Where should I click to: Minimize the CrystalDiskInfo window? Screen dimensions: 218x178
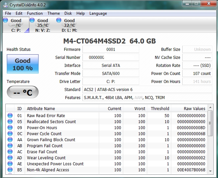coord(187,4)
